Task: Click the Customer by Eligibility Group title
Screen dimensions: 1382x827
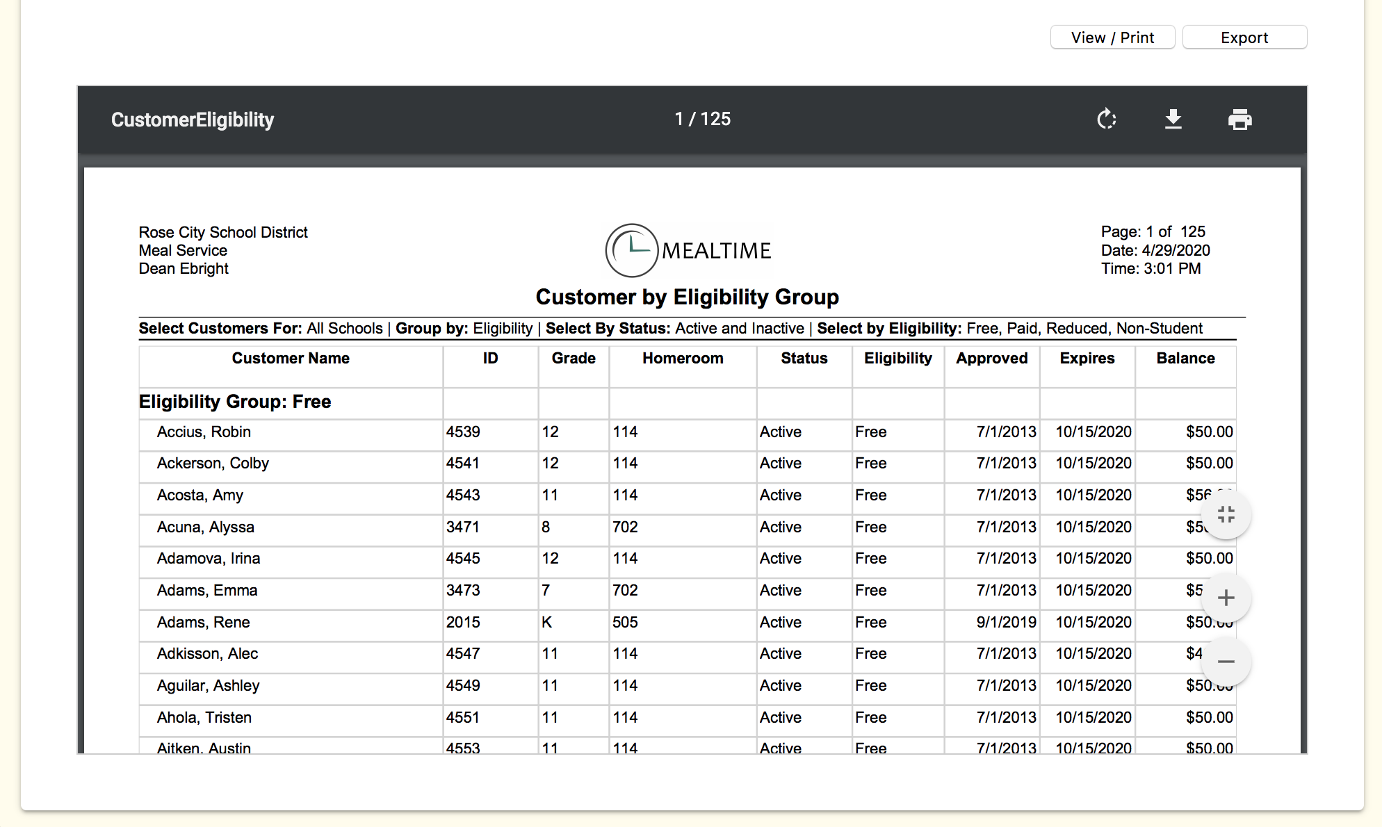Action: coord(687,297)
